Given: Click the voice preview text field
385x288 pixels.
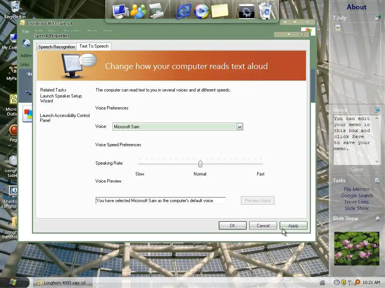Looking at the screenshot, I should coord(161,201).
